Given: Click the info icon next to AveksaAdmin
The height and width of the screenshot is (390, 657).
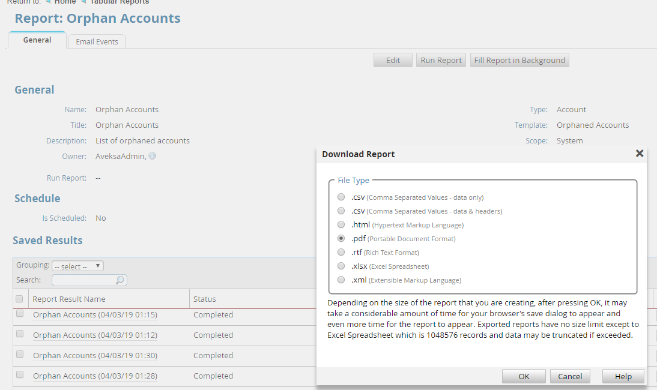Looking at the screenshot, I should [153, 156].
